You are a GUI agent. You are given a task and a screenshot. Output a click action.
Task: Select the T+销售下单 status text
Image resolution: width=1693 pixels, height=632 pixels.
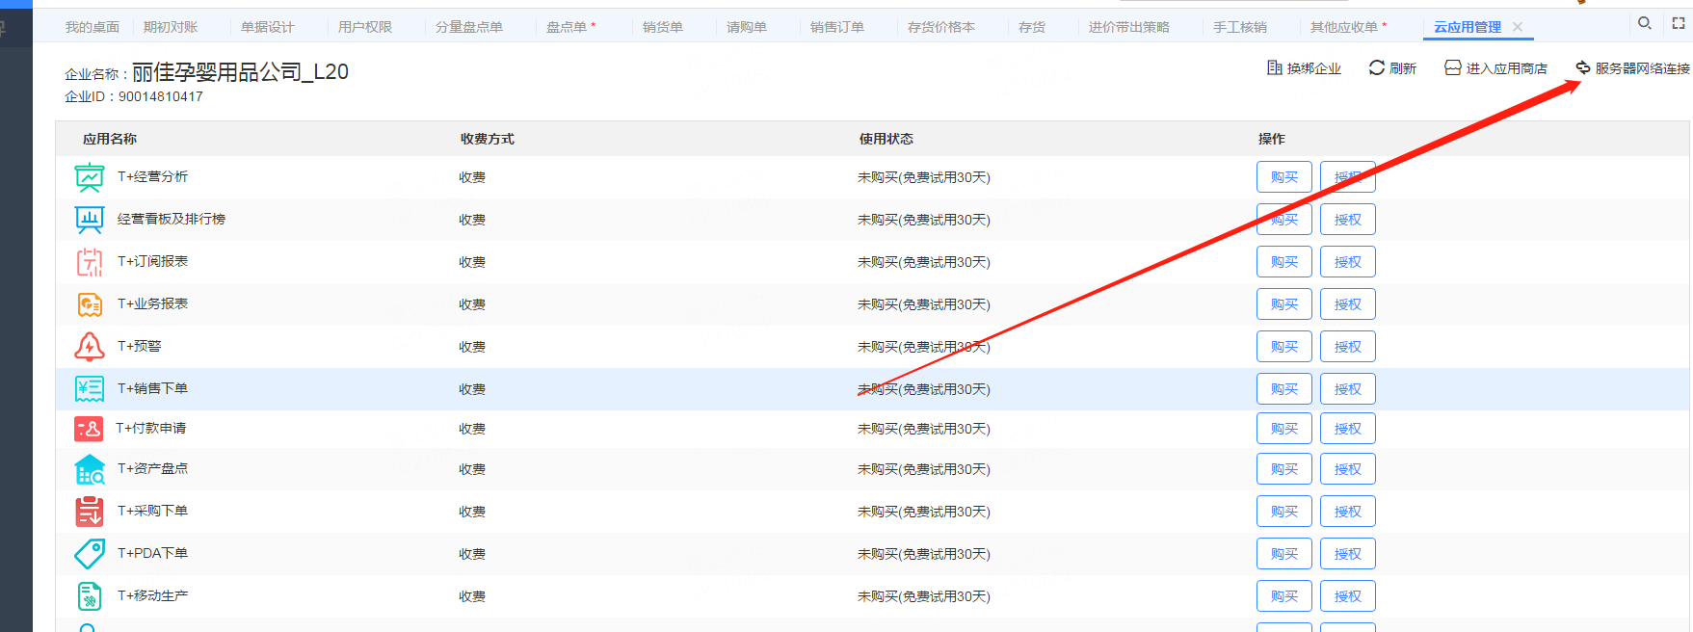(924, 389)
